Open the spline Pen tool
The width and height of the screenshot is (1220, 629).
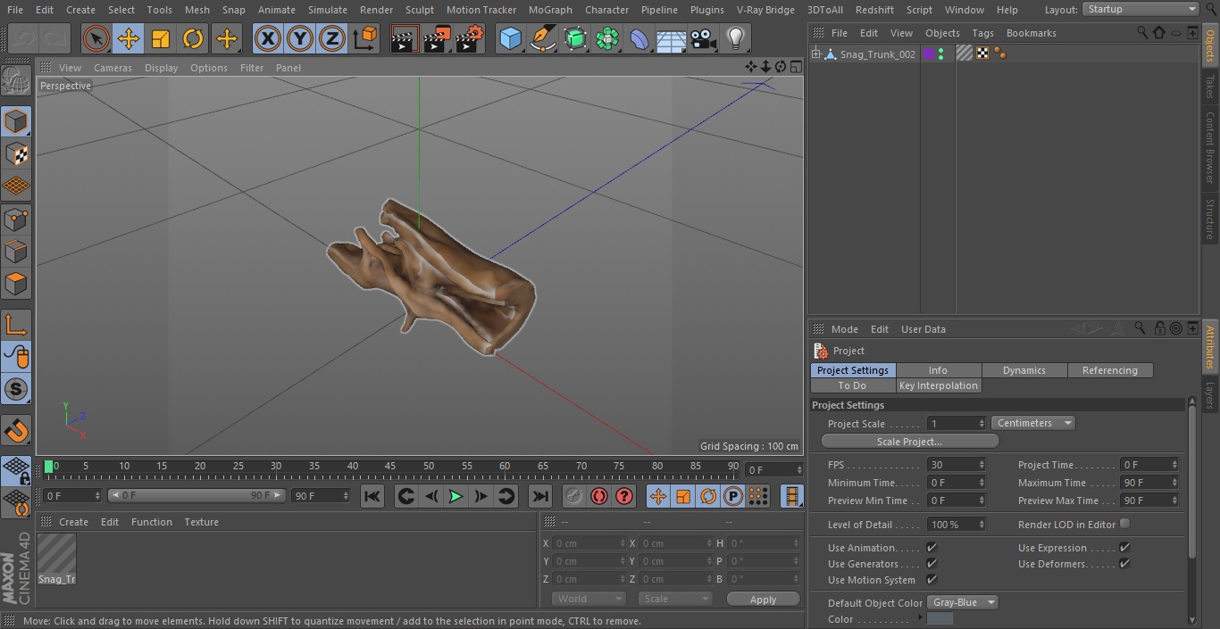[x=543, y=39]
